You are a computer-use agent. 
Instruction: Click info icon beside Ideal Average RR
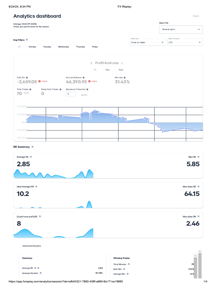point(36,186)
